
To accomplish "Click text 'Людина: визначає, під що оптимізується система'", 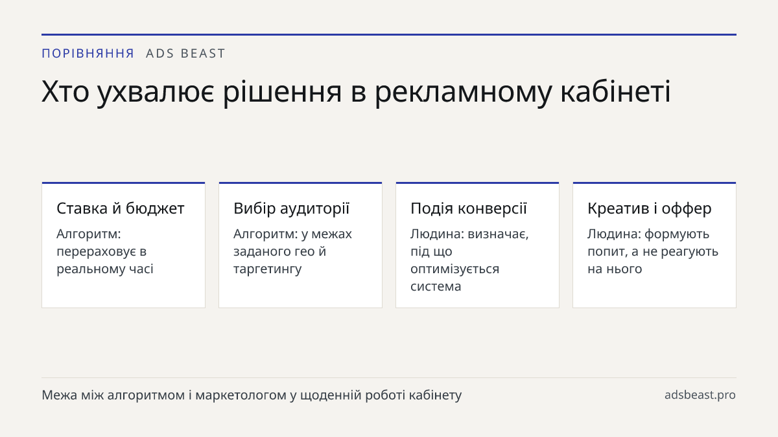I will [x=469, y=260].
